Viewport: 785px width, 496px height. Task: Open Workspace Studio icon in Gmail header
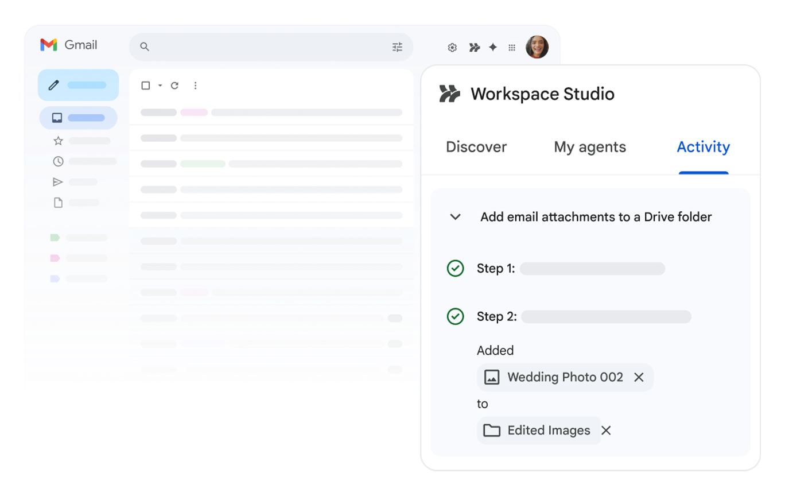tap(474, 48)
